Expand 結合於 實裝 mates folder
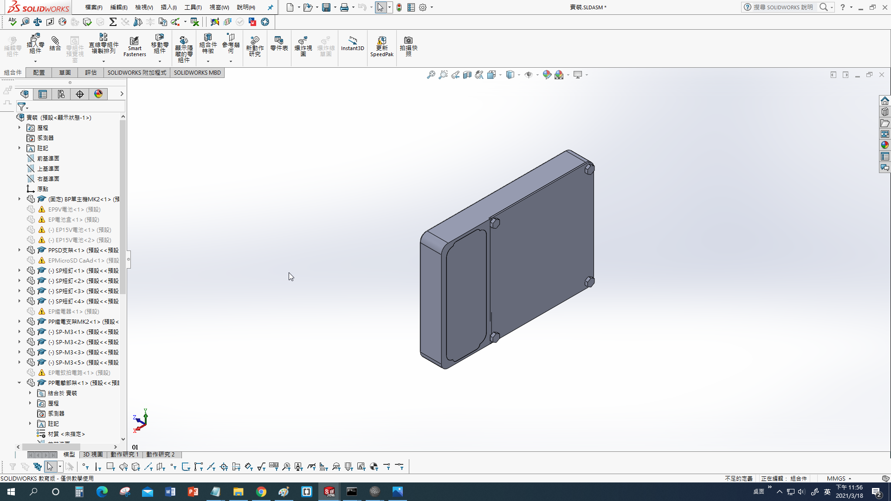This screenshot has width=891, height=501. (x=30, y=393)
